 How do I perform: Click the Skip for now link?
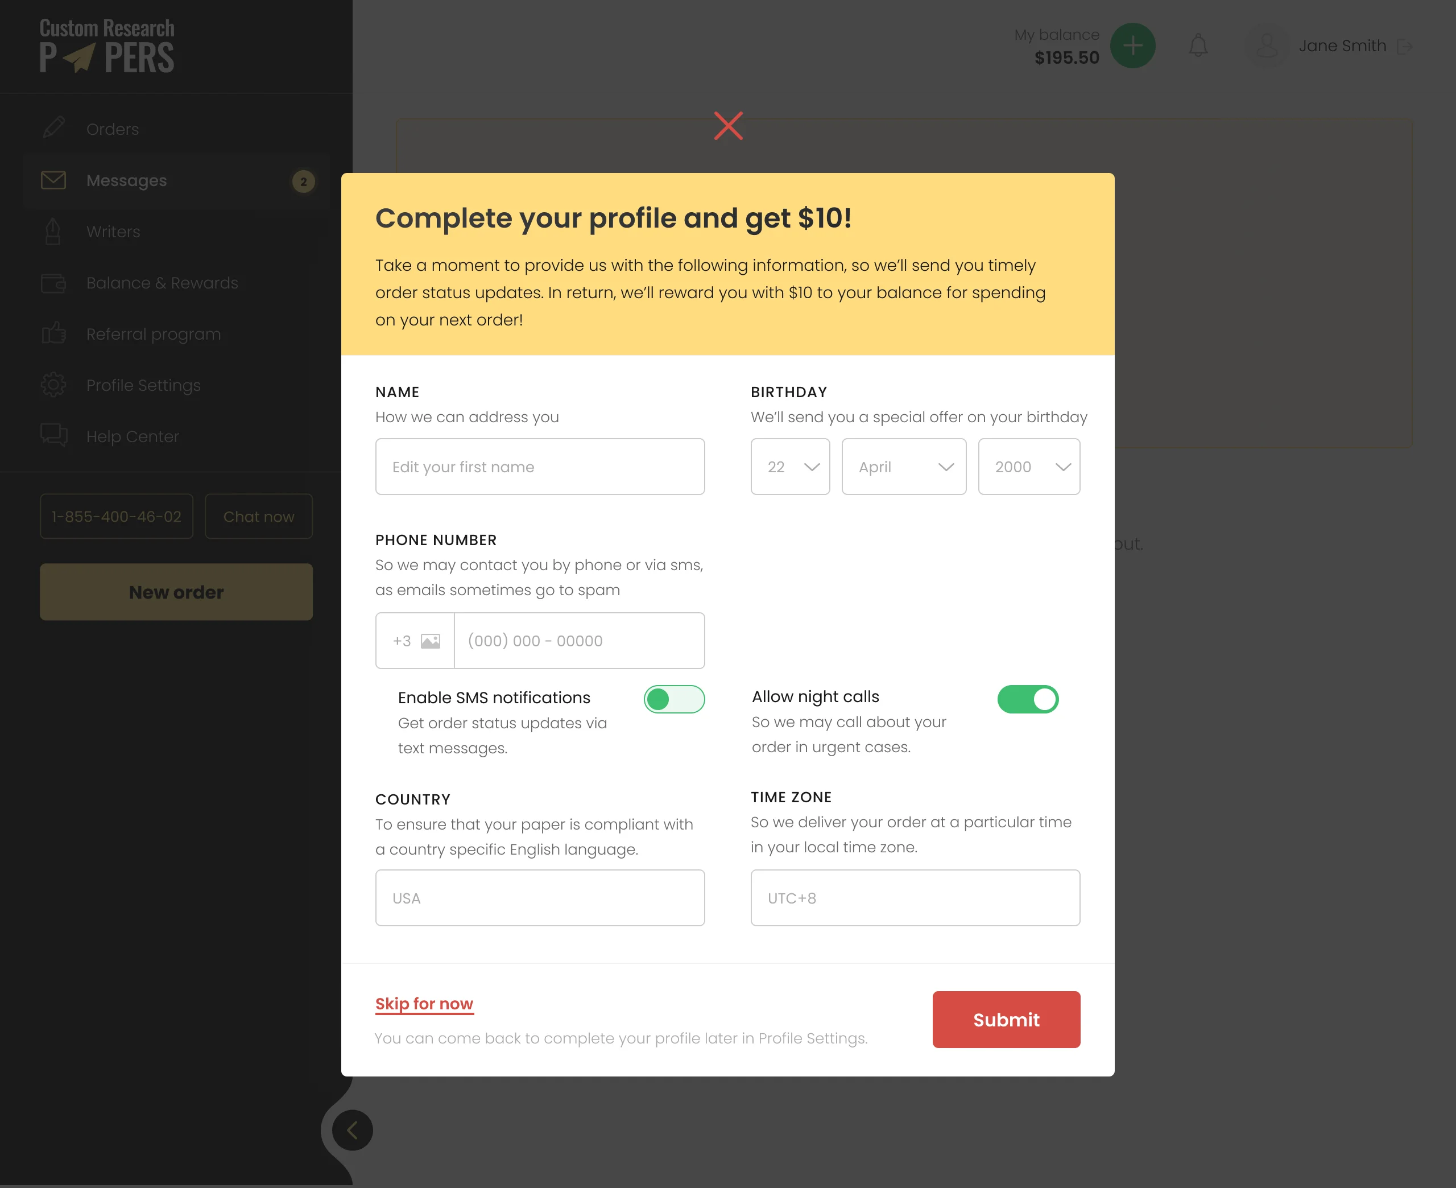coord(424,1003)
